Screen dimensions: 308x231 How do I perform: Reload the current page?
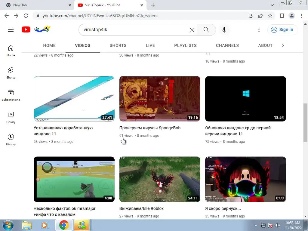(x=26, y=16)
